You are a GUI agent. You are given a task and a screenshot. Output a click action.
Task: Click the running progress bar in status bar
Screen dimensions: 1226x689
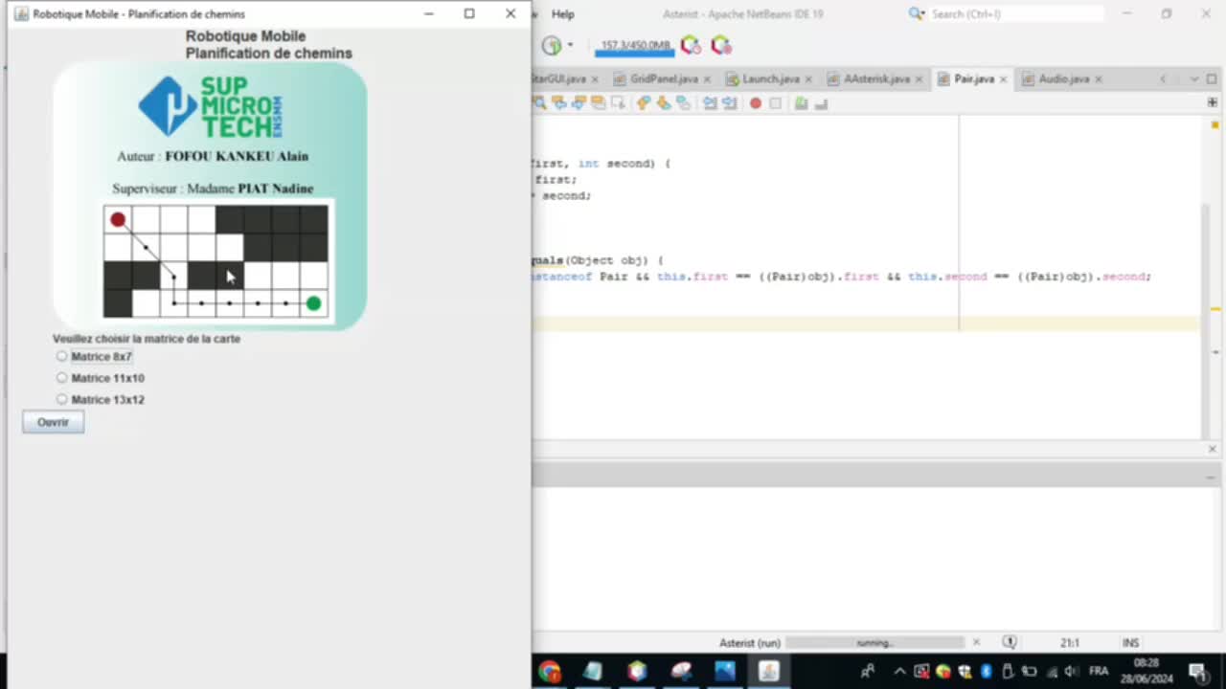(x=874, y=643)
